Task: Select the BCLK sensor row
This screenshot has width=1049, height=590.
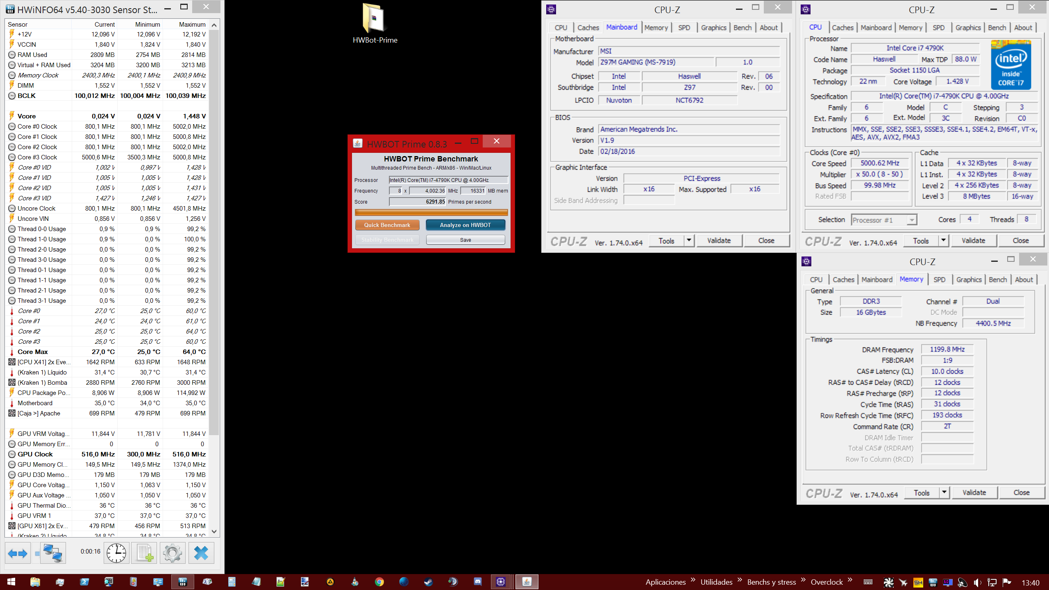Action: (x=107, y=95)
